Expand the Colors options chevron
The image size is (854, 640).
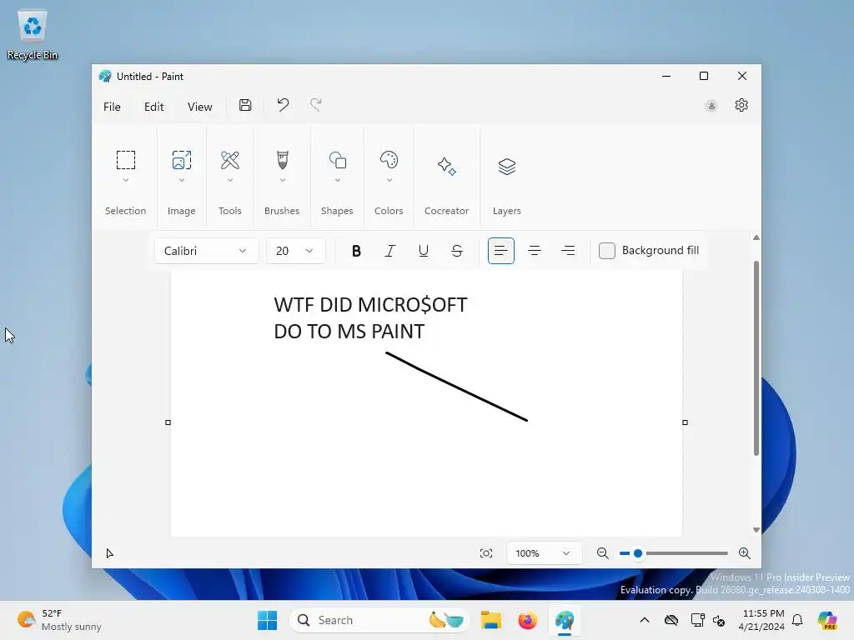coord(389,180)
